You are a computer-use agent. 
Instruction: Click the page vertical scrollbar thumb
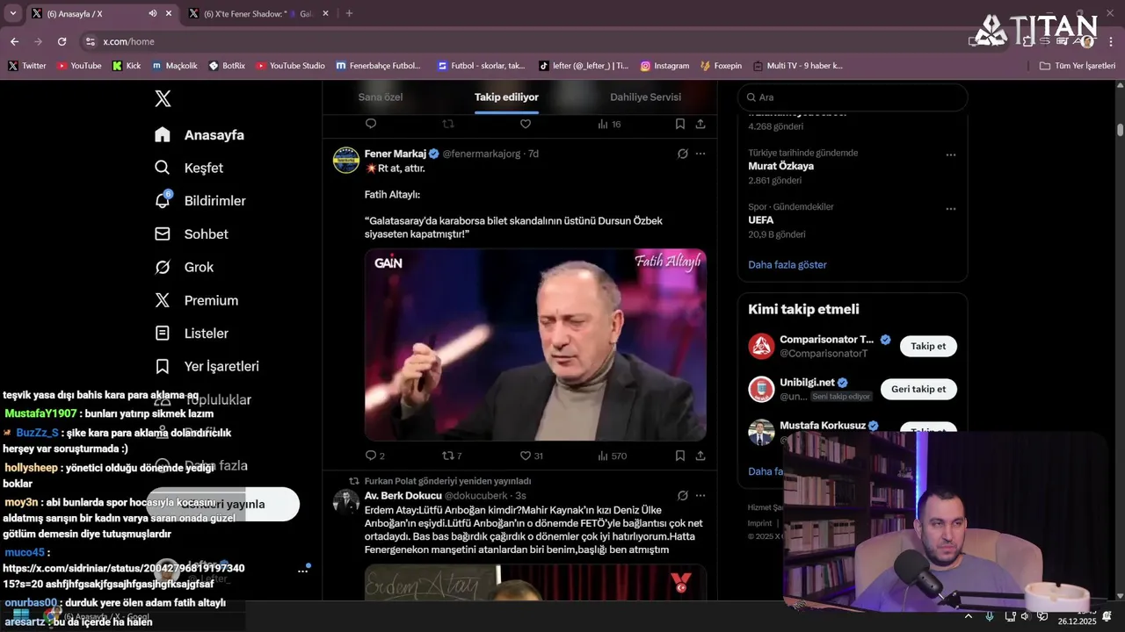click(1120, 130)
